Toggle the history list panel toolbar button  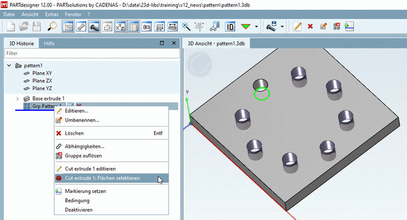68,27
